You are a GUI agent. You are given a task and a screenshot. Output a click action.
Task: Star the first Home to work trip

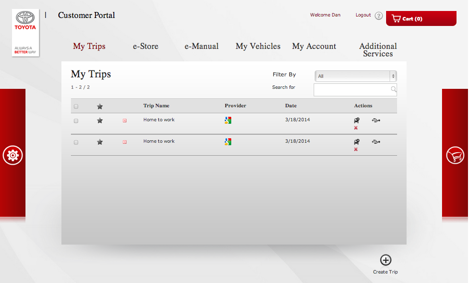pos(100,120)
